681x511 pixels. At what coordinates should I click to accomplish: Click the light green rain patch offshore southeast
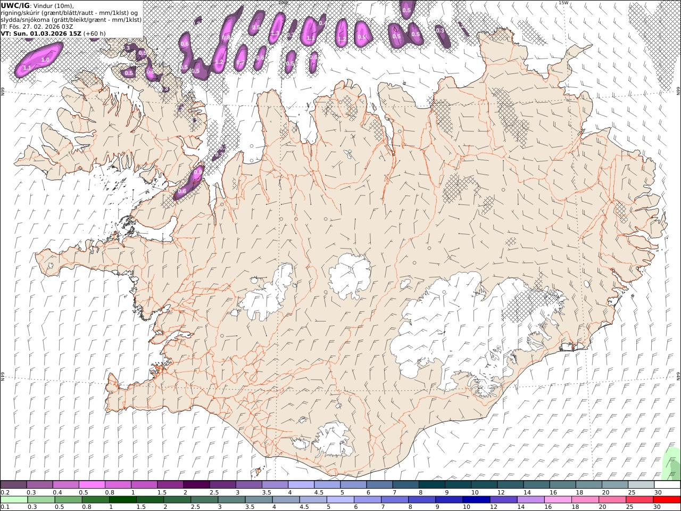(671, 463)
